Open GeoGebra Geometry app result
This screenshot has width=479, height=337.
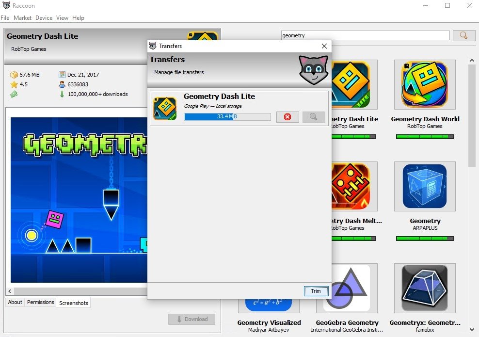click(347, 288)
